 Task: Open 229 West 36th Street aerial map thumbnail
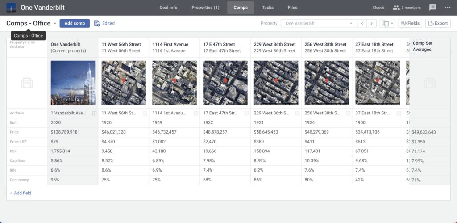(276, 83)
